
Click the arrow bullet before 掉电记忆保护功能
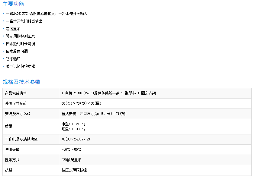tap(3, 66)
